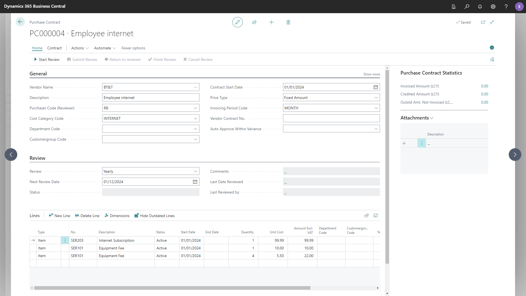The width and height of the screenshot is (526, 296).
Task: Click unit cost 5.50 cell
Action: point(273,256)
